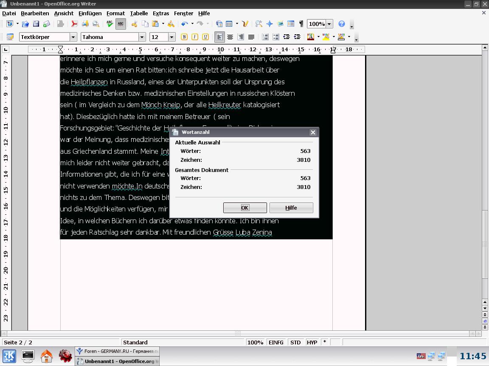Expand the New document arrow menu
The height and width of the screenshot is (366, 489).
(x=17, y=24)
